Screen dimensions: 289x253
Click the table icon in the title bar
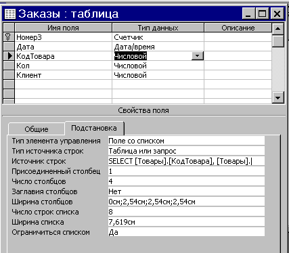10,14
